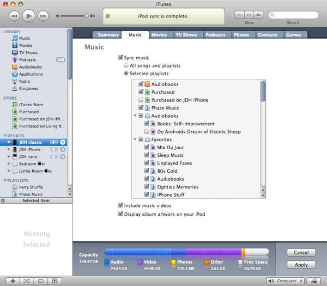This screenshot has width=327, height=286.
Task: Disable Include music videos
Action: click(x=120, y=206)
